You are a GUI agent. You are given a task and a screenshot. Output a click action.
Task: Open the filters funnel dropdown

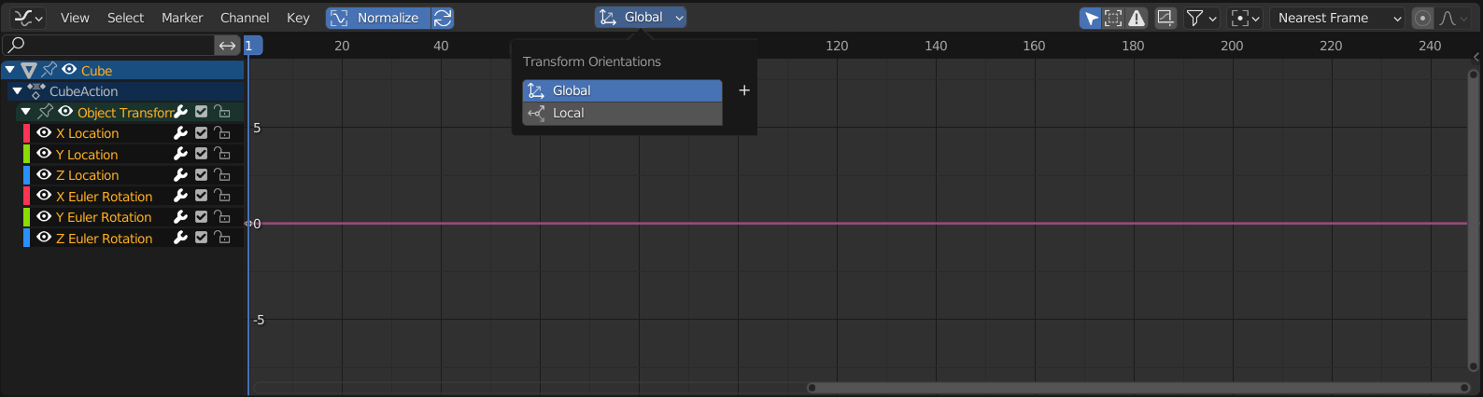pos(1201,18)
